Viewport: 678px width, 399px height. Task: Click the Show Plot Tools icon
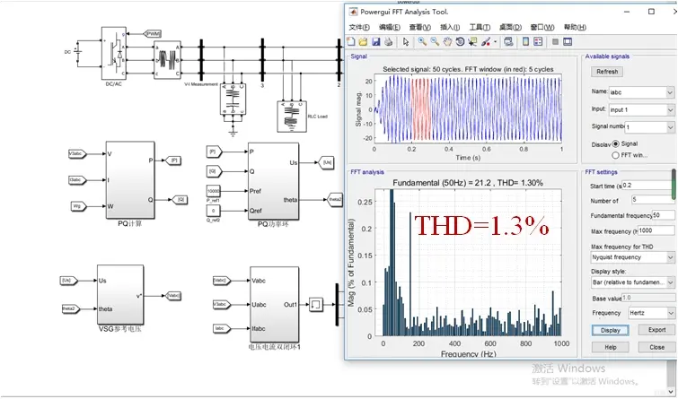pyautogui.click(x=568, y=41)
